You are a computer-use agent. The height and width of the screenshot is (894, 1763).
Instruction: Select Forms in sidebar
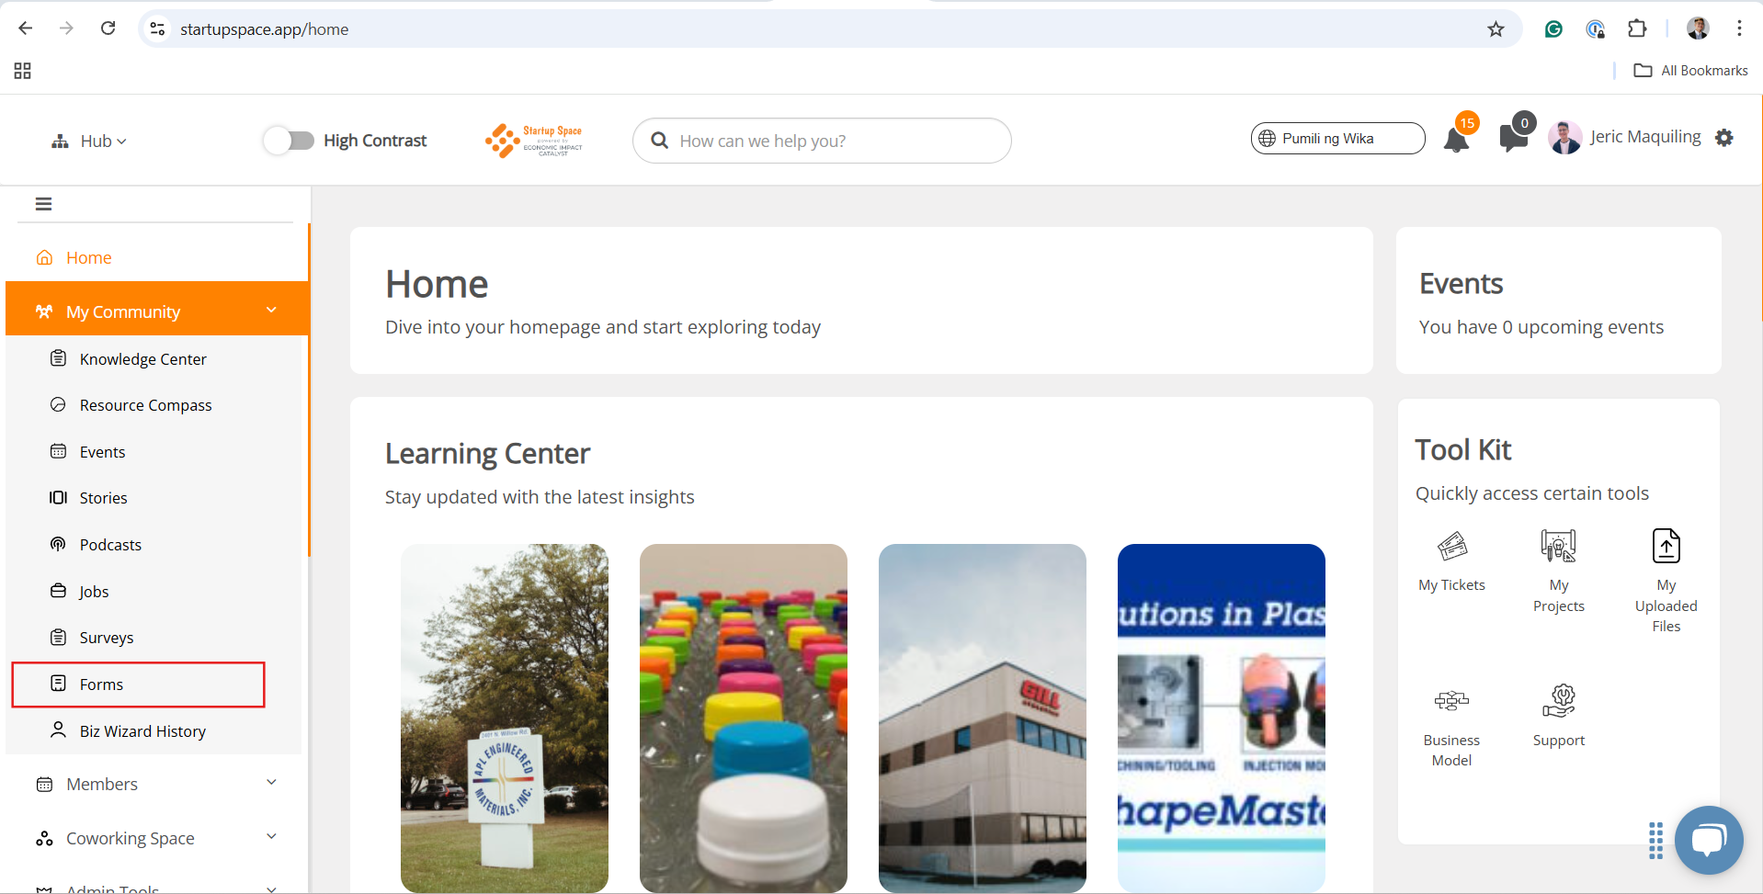coord(139,685)
